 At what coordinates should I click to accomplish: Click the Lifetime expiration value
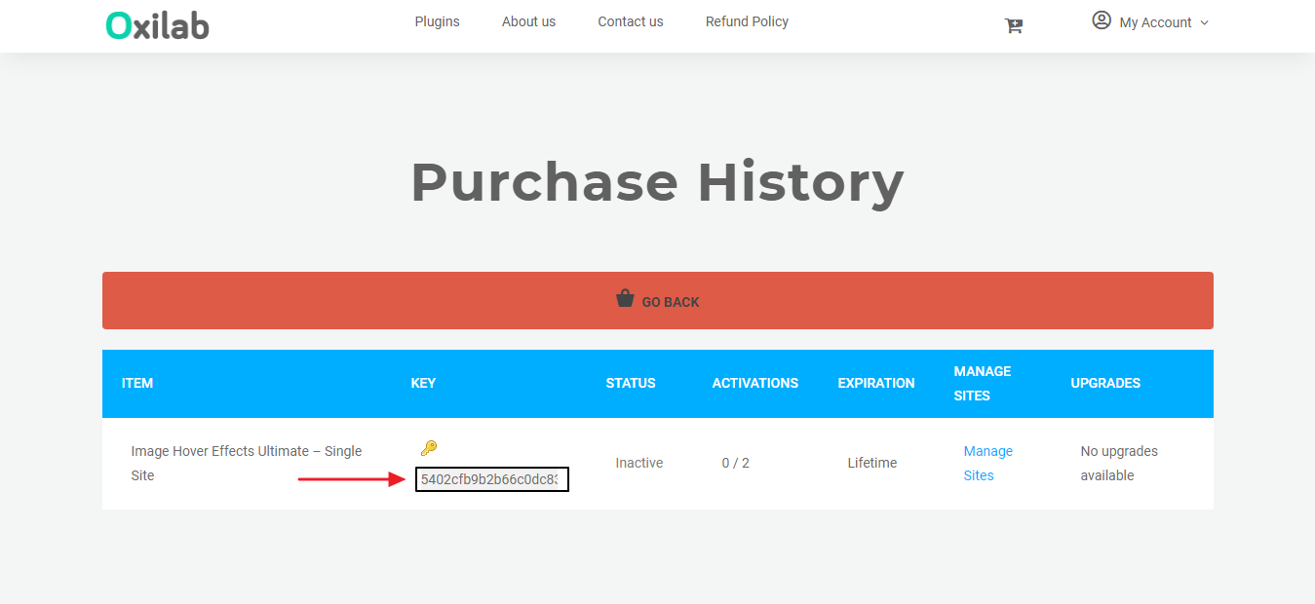pyautogui.click(x=872, y=463)
